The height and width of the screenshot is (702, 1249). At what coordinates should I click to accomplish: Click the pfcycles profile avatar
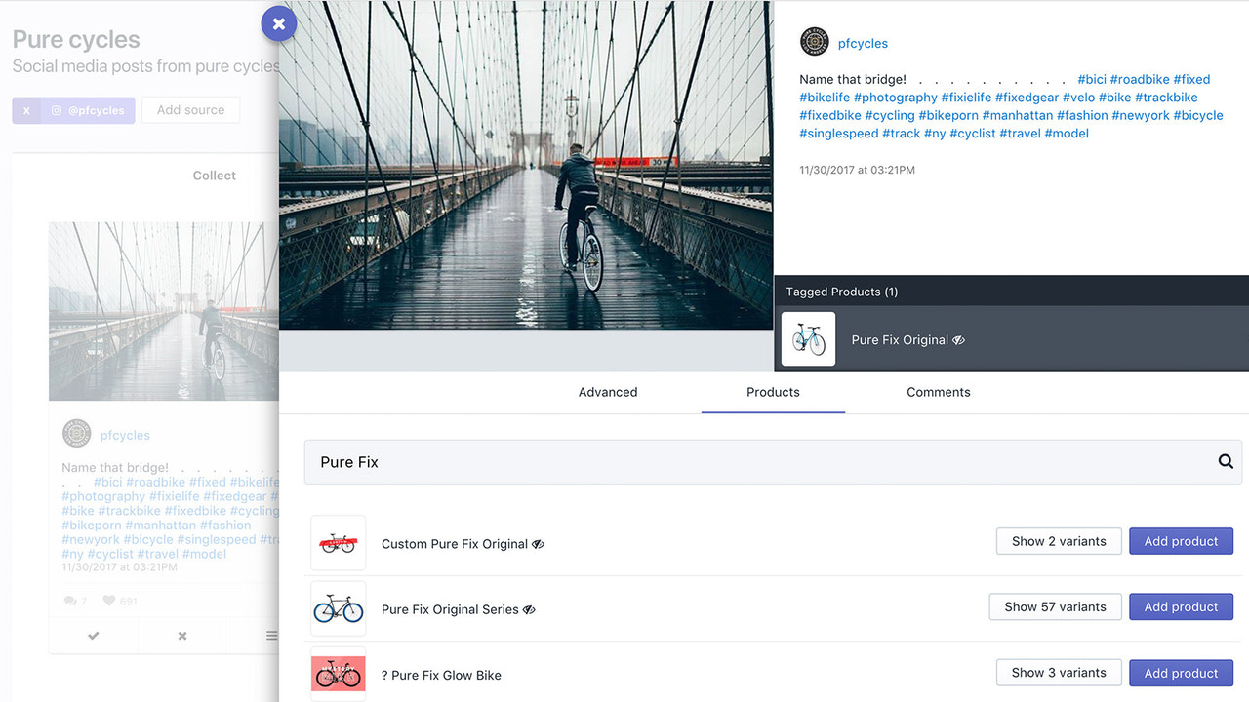814,41
